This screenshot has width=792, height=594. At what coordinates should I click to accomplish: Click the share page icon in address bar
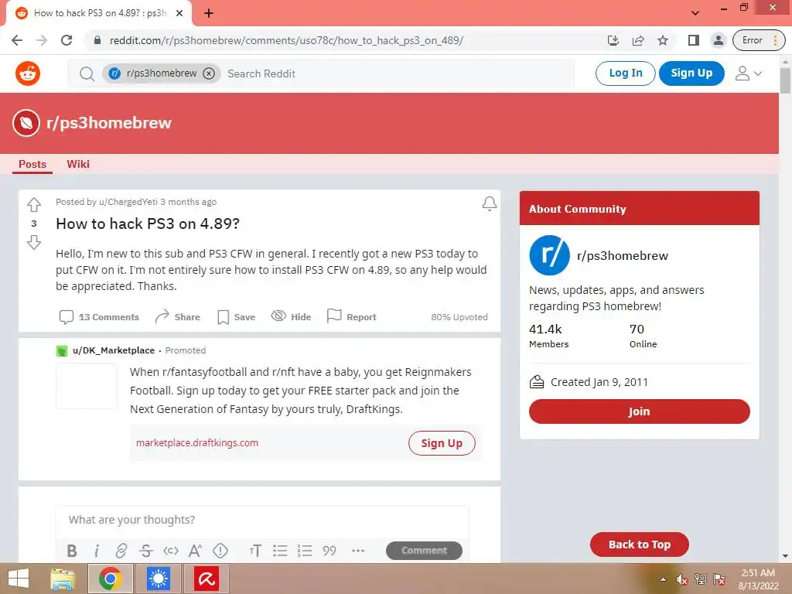point(638,40)
